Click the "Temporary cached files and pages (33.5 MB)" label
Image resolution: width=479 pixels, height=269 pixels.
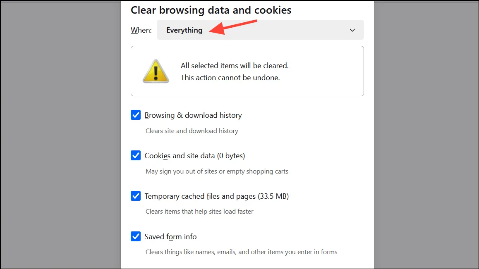(x=217, y=196)
